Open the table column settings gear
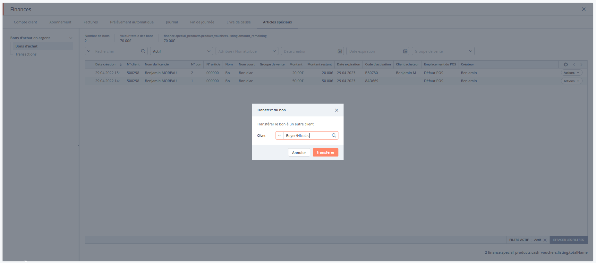 [566, 64]
